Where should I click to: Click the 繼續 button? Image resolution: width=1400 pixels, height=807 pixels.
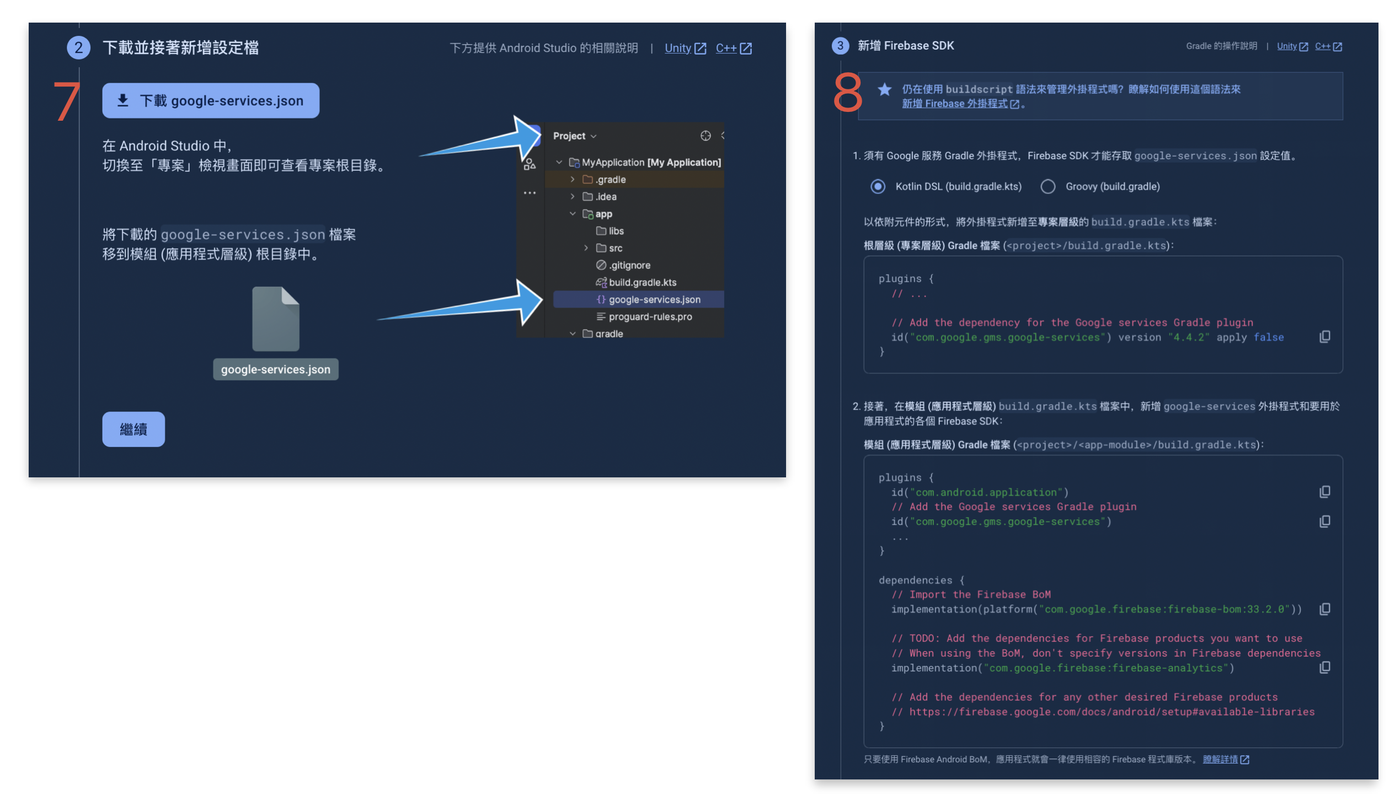tap(133, 428)
